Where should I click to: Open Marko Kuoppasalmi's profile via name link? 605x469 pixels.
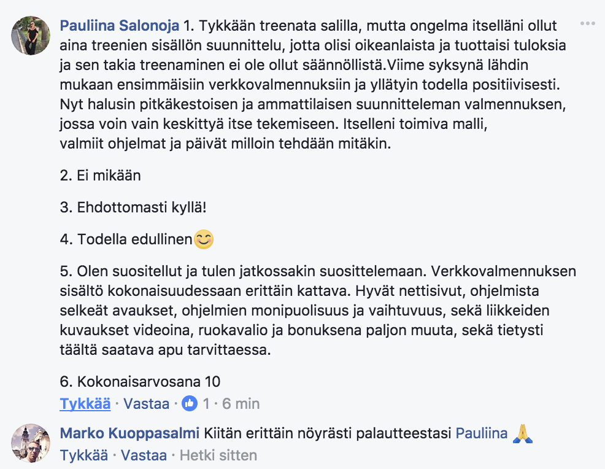pos(129,433)
